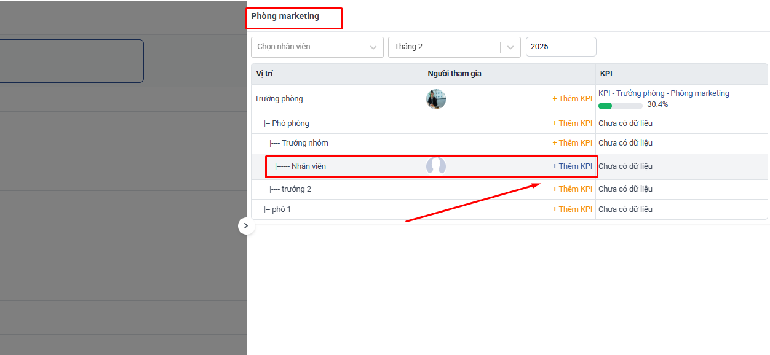Click Thêm KPI for Trưởng phòng row
The image size is (770, 355).
tap(572, 99)
